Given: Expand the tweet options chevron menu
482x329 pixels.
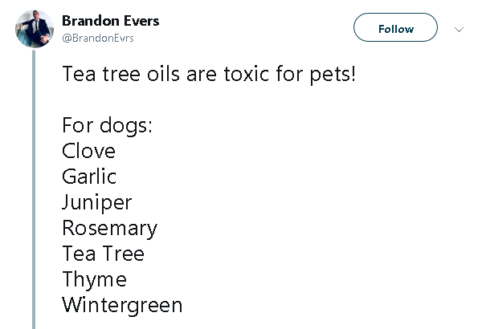Looking at the screenshot, I should (x=460, y=29).
